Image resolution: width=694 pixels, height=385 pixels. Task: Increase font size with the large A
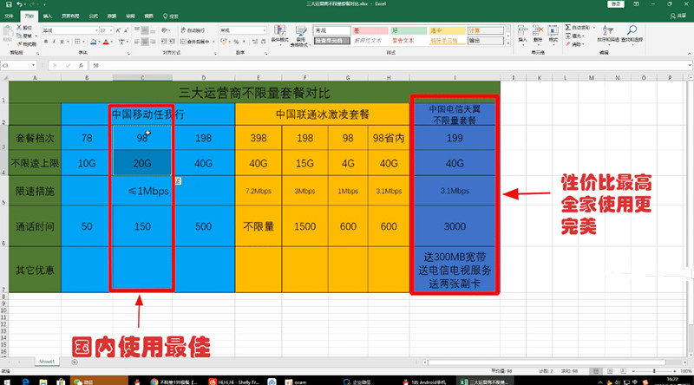click(118, 30)
